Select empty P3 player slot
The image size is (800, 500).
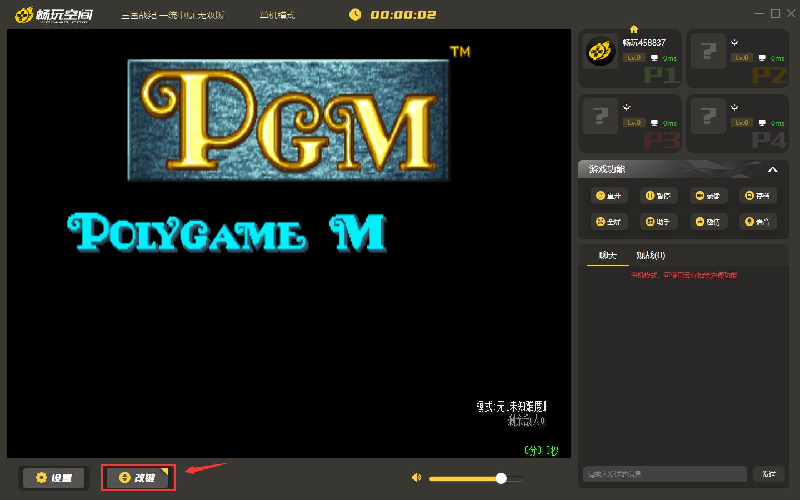coord(630,123)
